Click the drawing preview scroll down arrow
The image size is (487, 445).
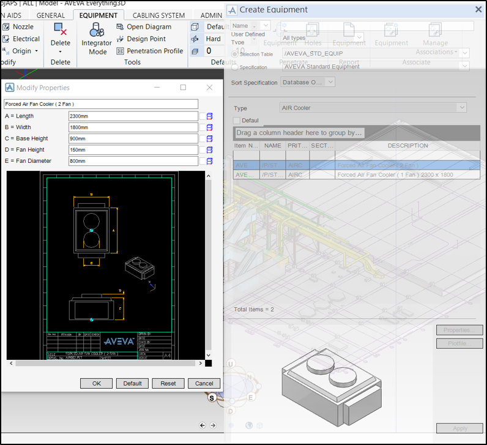click(x=209, y=355)
